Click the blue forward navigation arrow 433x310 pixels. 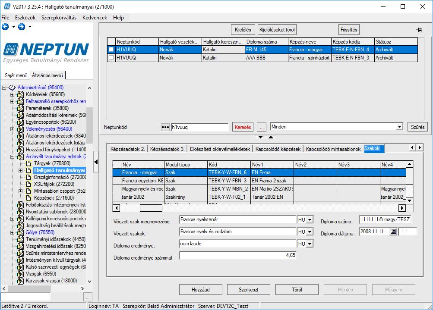pyautogui.click(x=22, y=27)
